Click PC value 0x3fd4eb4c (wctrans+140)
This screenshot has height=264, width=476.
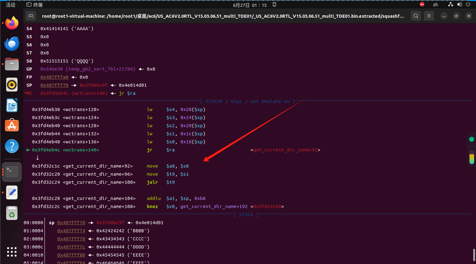pos(74,93)
